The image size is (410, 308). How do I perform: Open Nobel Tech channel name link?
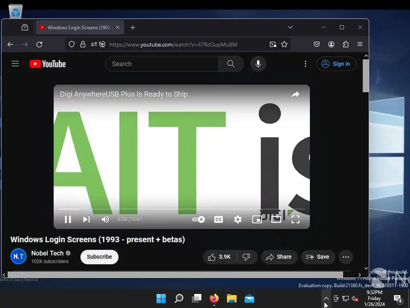tap(47, 253)
